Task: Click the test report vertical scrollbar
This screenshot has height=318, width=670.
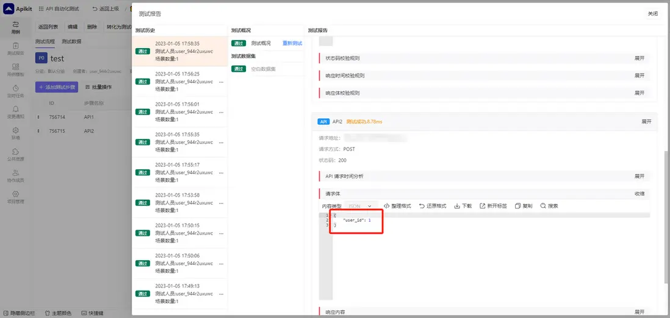Action: 666,217
